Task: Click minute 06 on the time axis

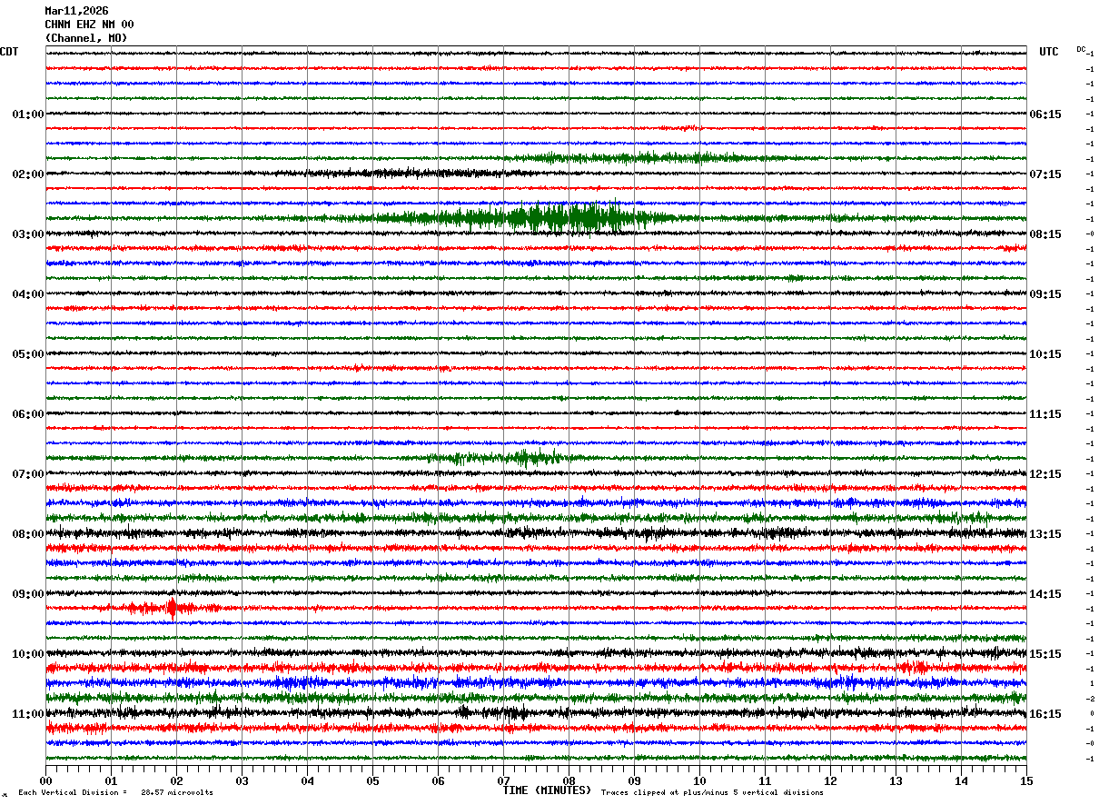Action: 438,780
